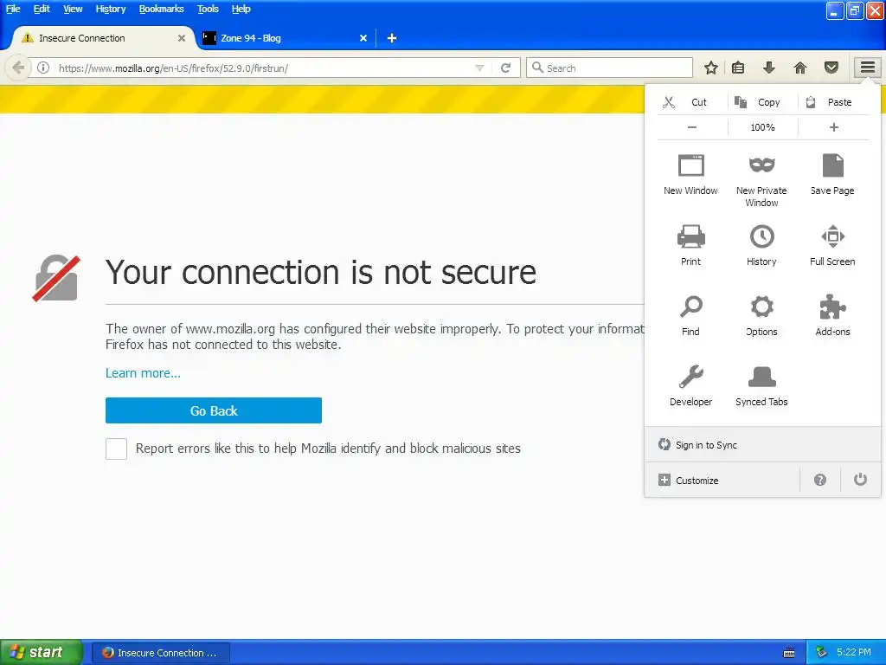Open Add-ons puzzle icon
This screenshot has height=665, width=886.
833,307
